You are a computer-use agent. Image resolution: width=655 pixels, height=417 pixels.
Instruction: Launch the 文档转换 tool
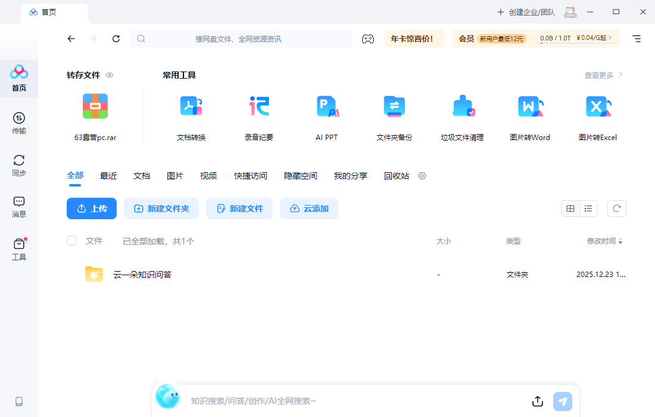coord(191,106)
